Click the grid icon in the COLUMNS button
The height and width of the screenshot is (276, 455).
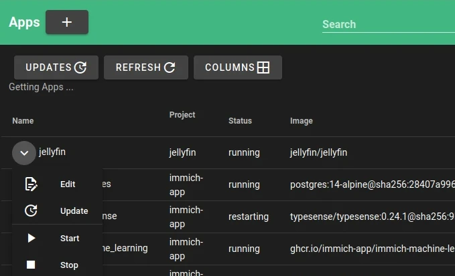click(263, 67)
